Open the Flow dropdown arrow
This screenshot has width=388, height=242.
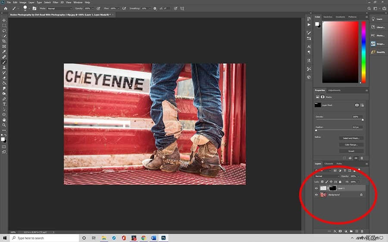118,9
